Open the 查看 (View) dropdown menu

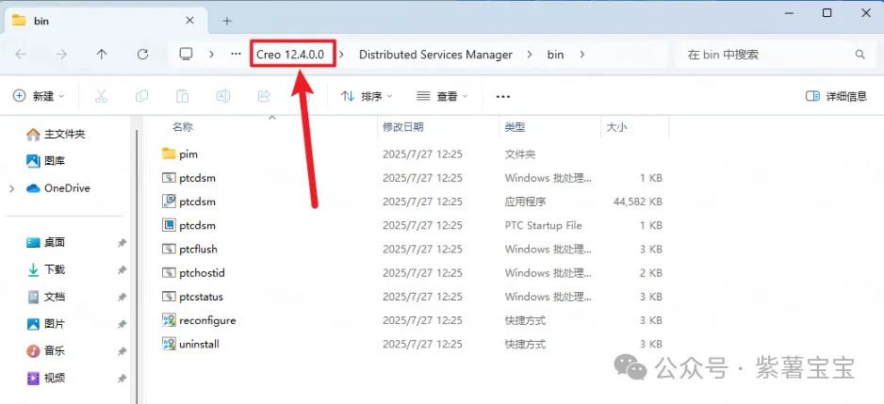click(x=443, y=96)
